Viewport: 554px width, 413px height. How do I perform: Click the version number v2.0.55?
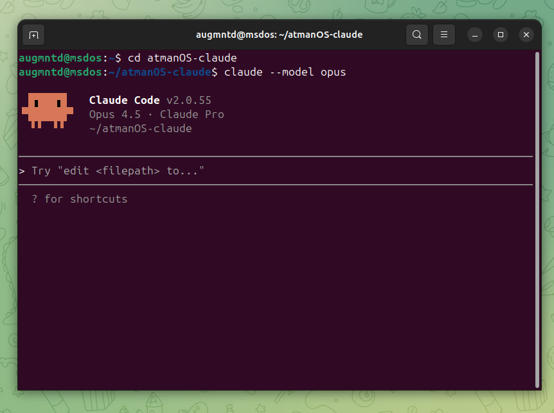pyautogui.click(x=189, y=101)
